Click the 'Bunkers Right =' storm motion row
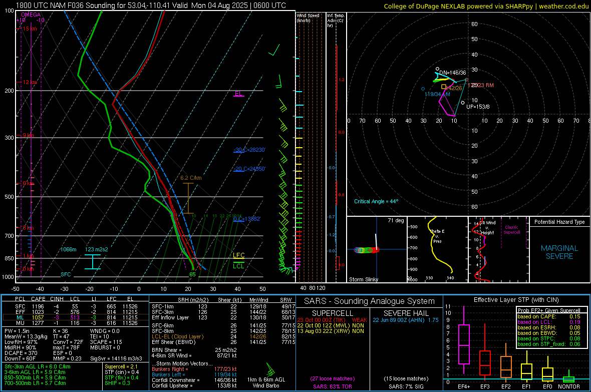The image size is (591, 392). pyautogui.click(x=194, y=369)
